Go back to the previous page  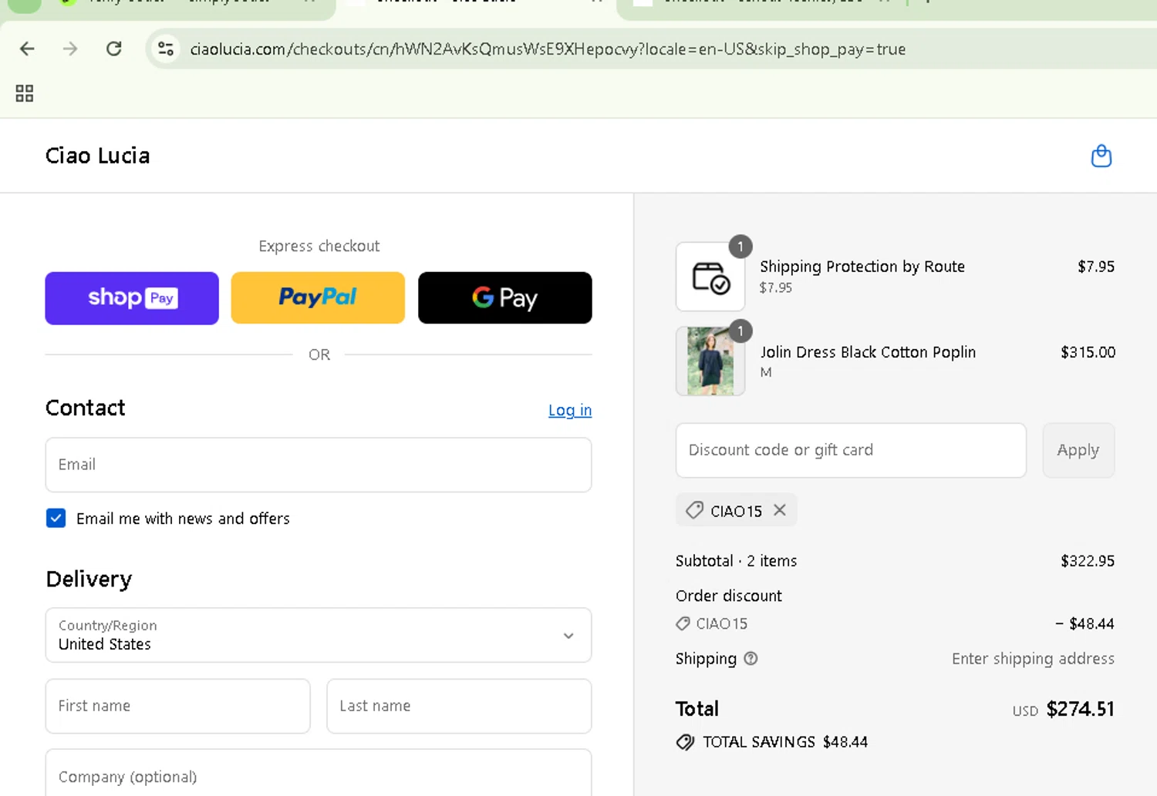(x=27, y=49)
